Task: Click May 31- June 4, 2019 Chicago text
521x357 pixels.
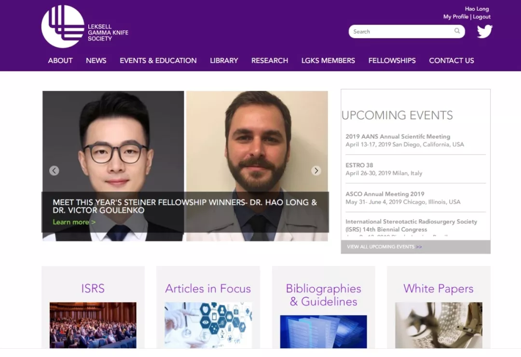Action: click(x=403, y=202)
